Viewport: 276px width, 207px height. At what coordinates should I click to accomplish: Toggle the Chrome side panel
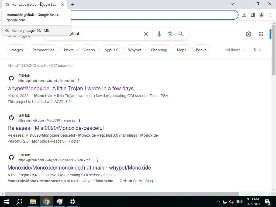pyautogui.click(x=253, y=15)
